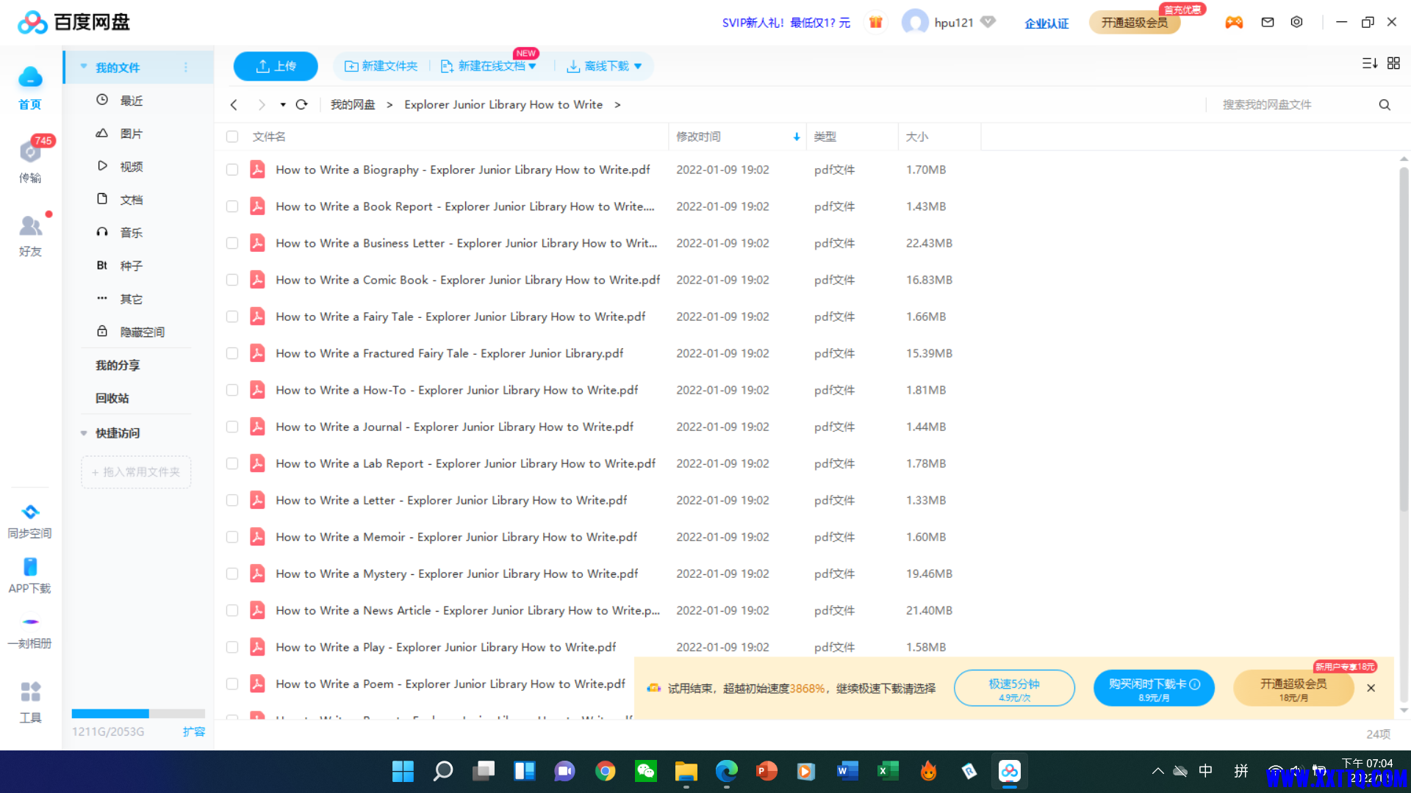Toggle the select-all files checkbox
Screen dimensions: 1411x793
pos(232,137)
